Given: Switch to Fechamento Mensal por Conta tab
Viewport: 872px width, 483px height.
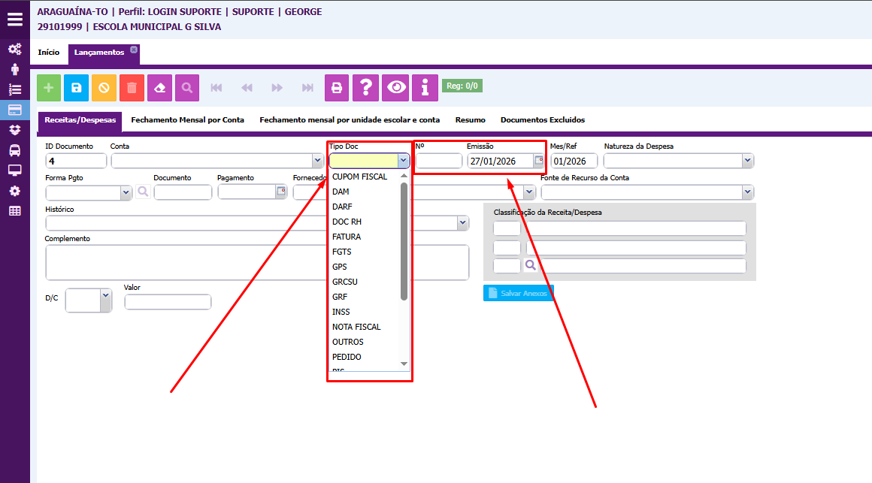Looking at the screenshot, I should (187, 120).
